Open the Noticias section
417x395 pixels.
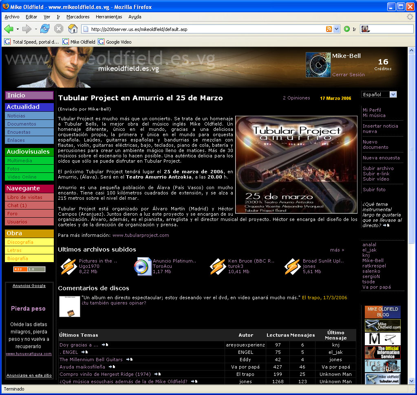29,116
